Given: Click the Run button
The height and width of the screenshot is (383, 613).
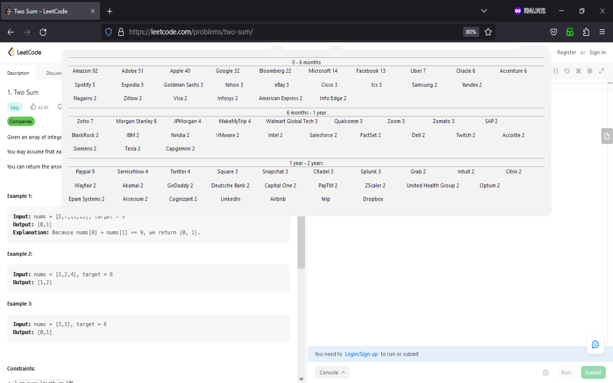Looking at the screenshot, I should point(566,372).
